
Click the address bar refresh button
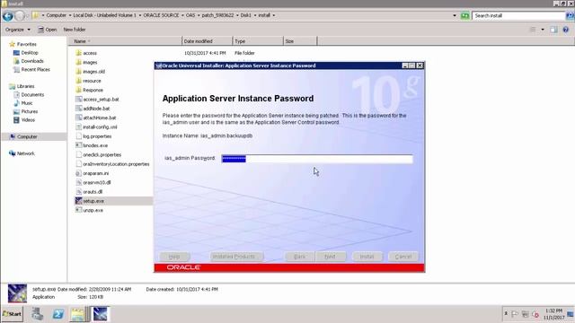tap(464, 16)
